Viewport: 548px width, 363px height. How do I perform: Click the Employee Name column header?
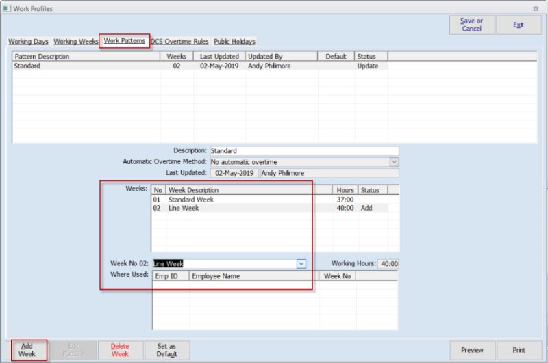254,276
